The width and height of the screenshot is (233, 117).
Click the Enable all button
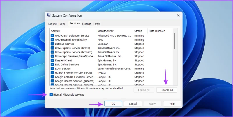click(144, 90)
